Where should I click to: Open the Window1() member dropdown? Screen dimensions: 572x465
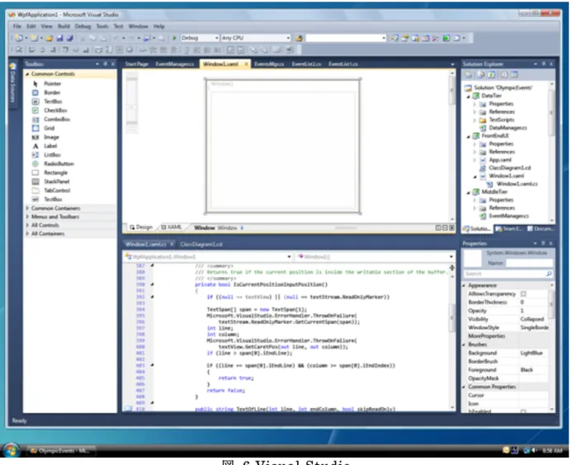(451, 257)
